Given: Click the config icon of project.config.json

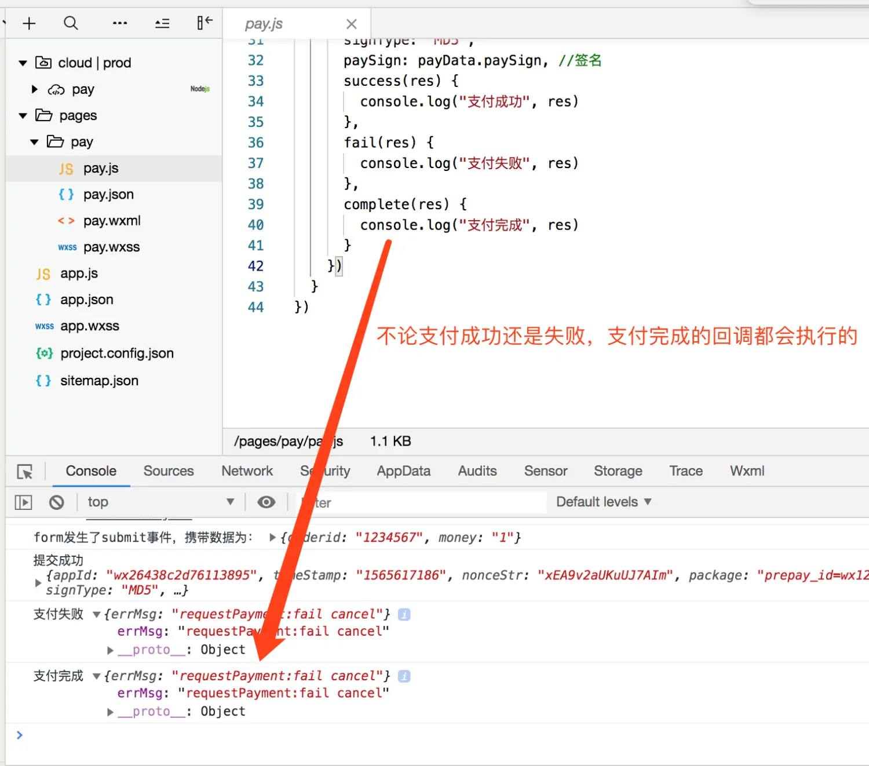Looking at the screenshot, I should [44, 353].
